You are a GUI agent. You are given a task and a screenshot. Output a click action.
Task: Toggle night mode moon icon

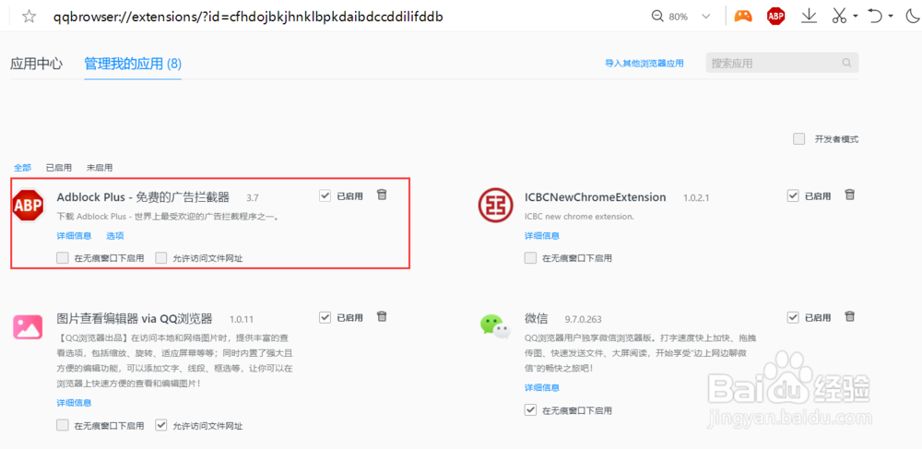click(x=912, y=16)
